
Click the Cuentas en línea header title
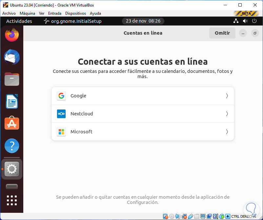[143, 33]
